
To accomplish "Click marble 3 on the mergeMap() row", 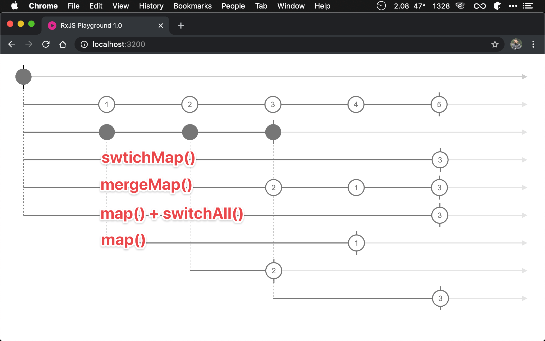I will click(x=440, y=188).
